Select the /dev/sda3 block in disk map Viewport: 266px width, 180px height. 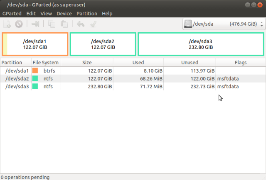(x=201, y=44)
